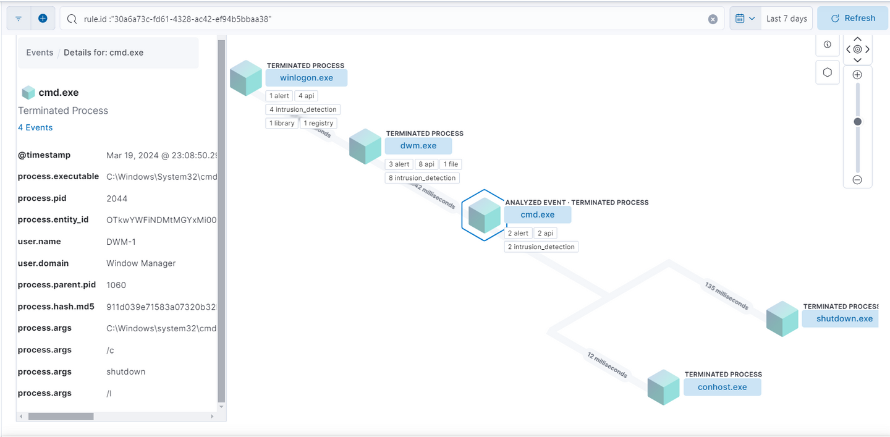
Task: Click the graph legend info icon
Action: pyautogui.click(x=828, y=45)
